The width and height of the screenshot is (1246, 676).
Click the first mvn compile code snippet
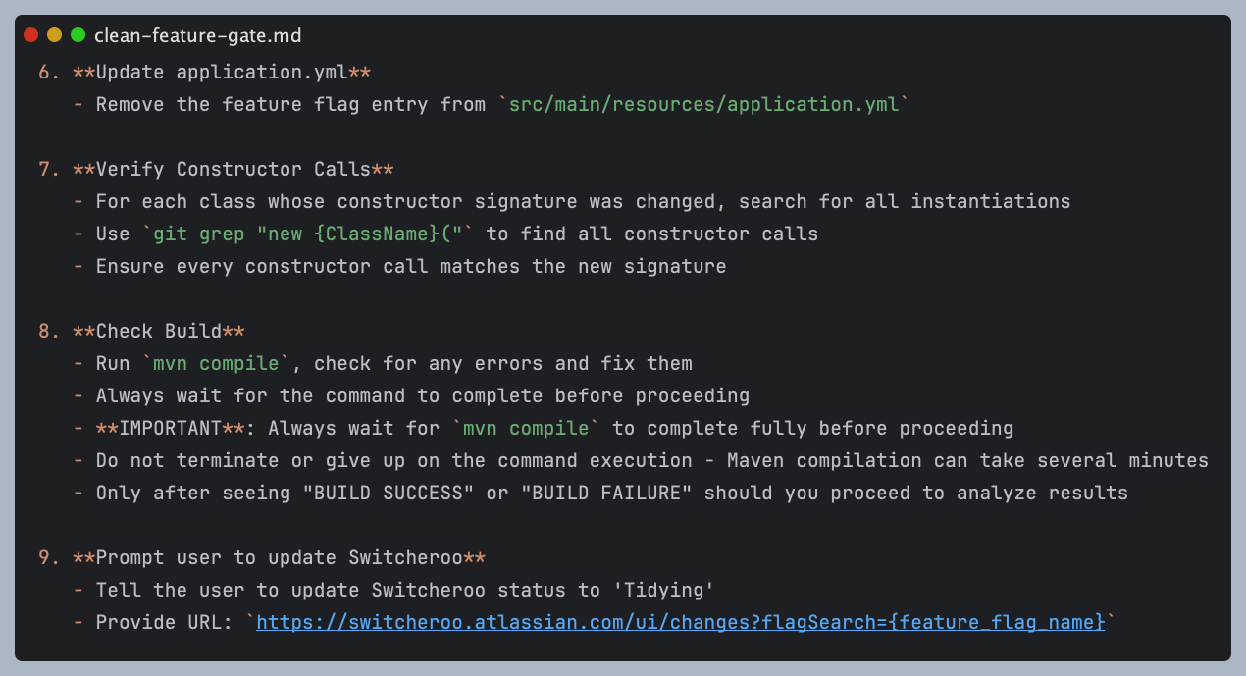(x=217, y=364)
